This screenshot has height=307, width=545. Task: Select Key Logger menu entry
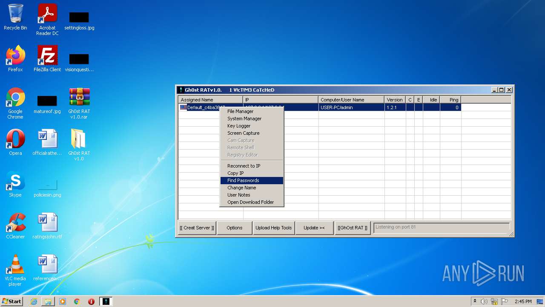click(252, 126)
